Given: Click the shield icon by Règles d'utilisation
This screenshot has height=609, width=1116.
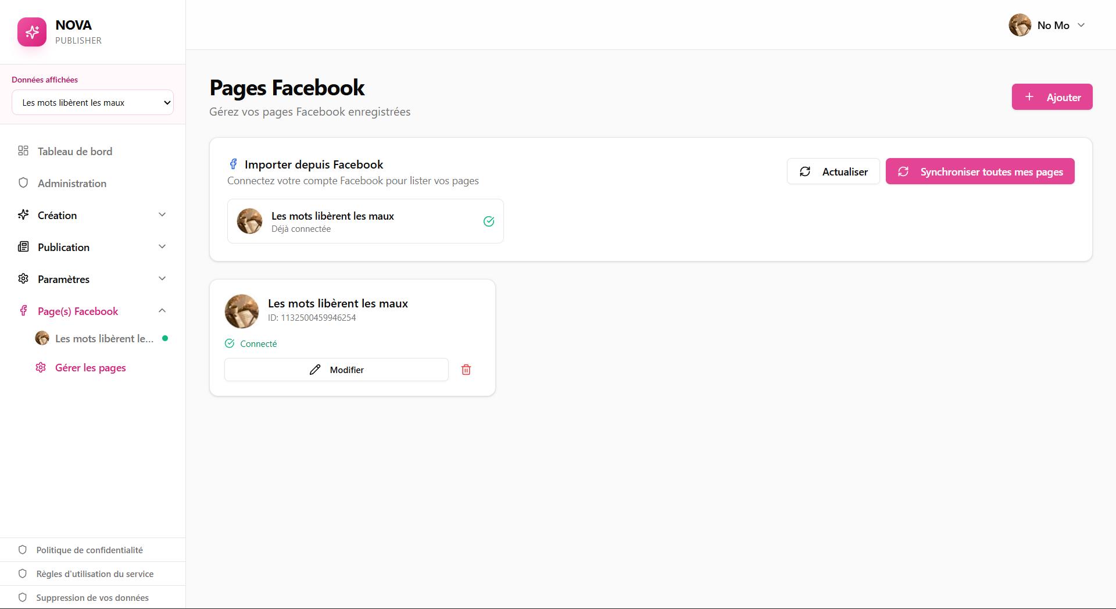Looking at the screenshot, I should pyautogui.click(x=23, y=574).
